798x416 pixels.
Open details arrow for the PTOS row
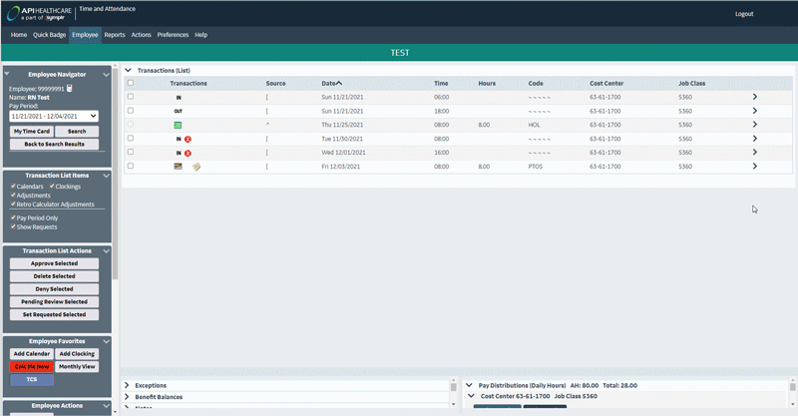coord(754,167)
